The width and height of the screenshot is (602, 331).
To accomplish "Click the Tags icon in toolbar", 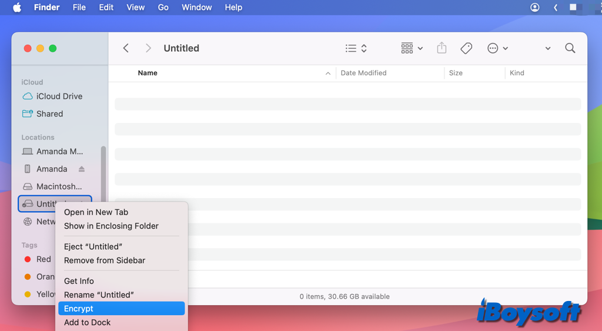I will coord(466,48).
